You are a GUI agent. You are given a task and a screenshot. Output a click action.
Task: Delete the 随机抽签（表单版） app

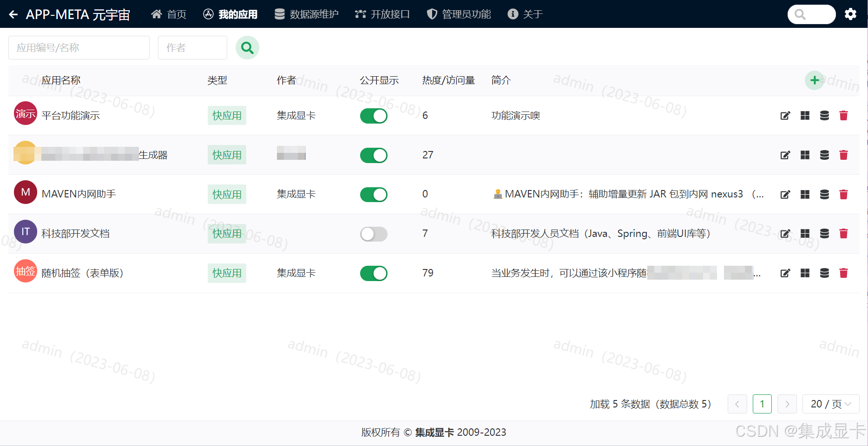click(844, 273)
